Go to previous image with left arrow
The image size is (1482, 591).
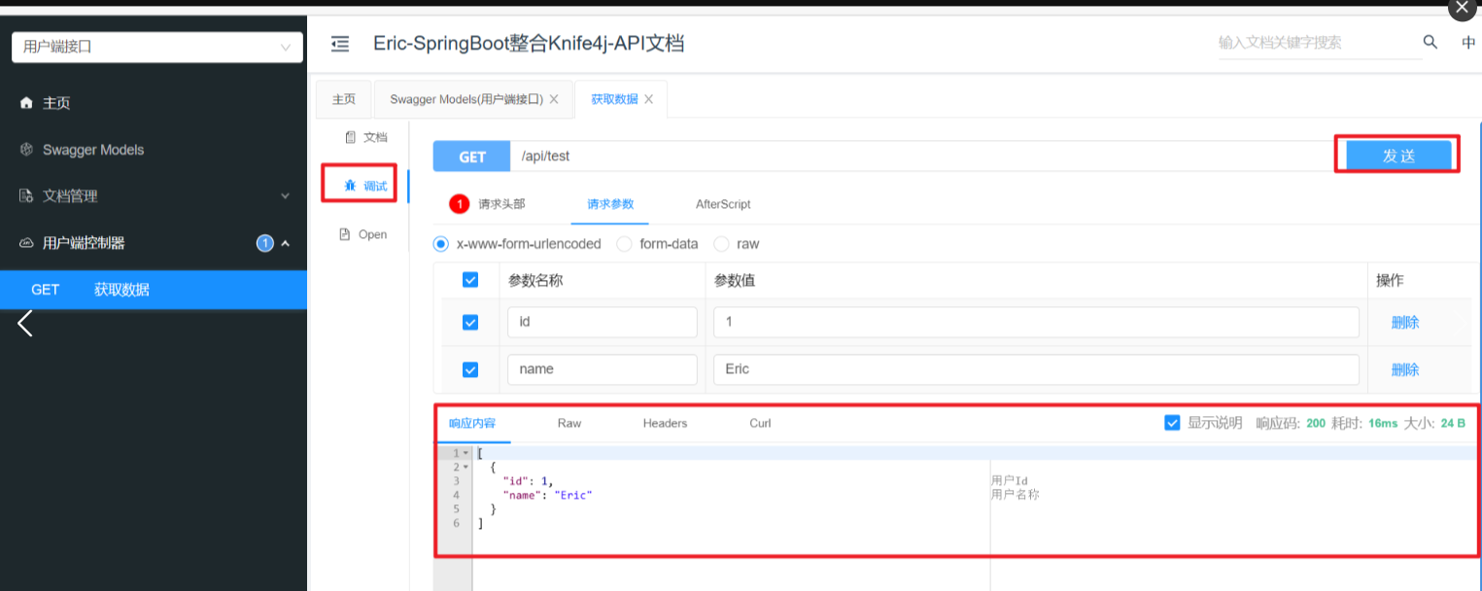(x=25, y=324)
